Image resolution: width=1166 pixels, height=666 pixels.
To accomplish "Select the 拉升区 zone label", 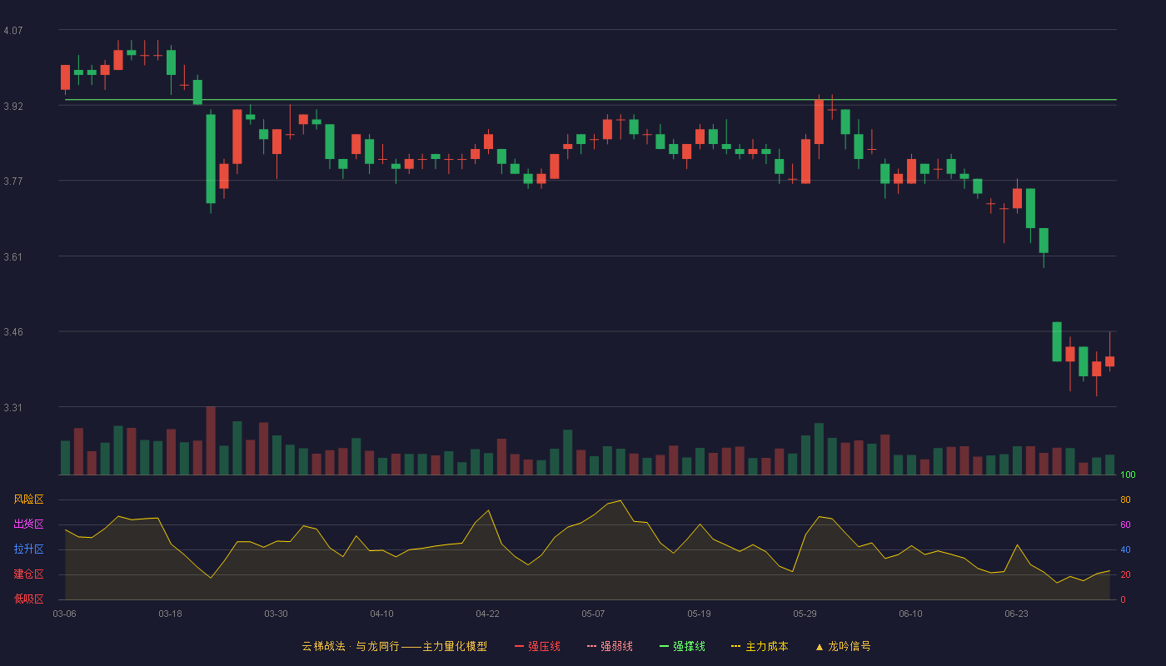I will point(28,549).
